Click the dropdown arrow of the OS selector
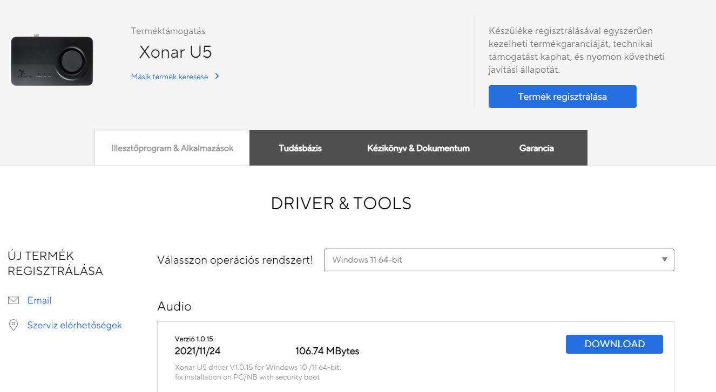This screenshot has height=392, width=716. click(x=665, y=260)
